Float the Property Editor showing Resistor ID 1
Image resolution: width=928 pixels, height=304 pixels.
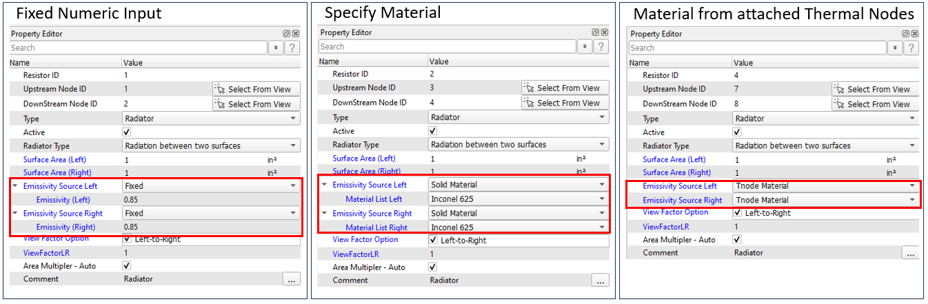(287, 33)
